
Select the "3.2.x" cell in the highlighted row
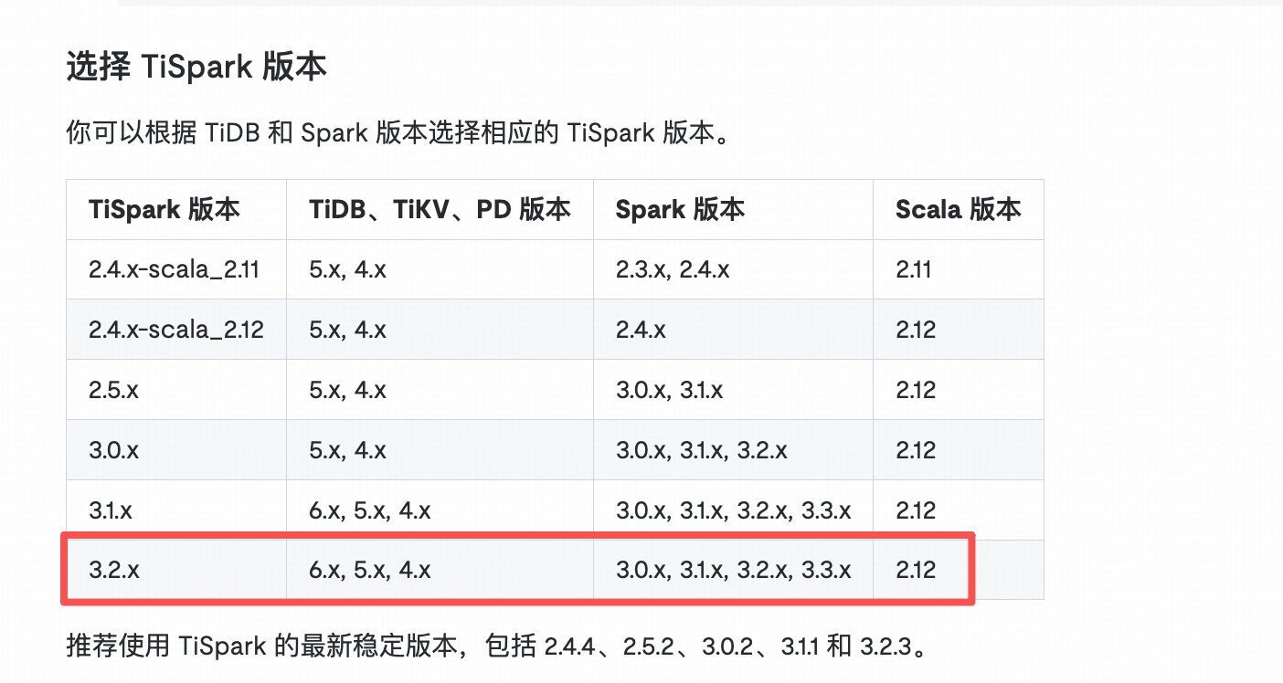pos(114,571)
